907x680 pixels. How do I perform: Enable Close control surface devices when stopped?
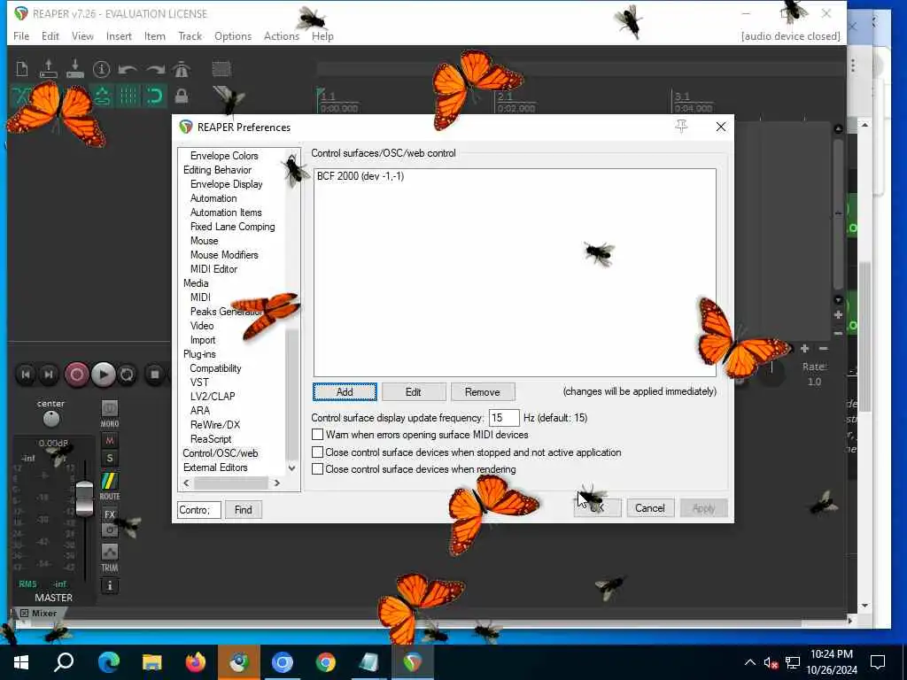pos(318,452)
